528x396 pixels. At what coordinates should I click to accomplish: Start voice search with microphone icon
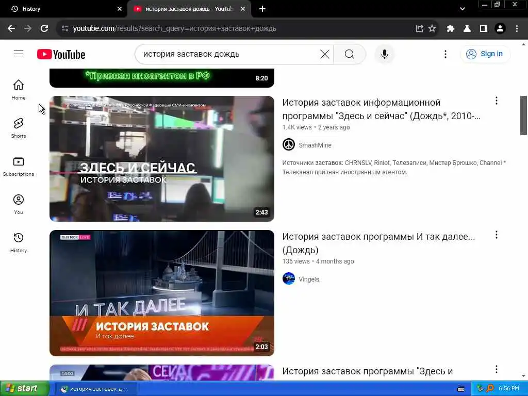point(384,54)
